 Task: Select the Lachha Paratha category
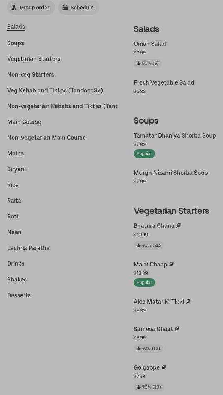pyautogui.click(x=28, y=248)
